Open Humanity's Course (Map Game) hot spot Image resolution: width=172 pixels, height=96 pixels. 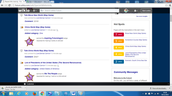pyautogui.click(x=136, y=40)
